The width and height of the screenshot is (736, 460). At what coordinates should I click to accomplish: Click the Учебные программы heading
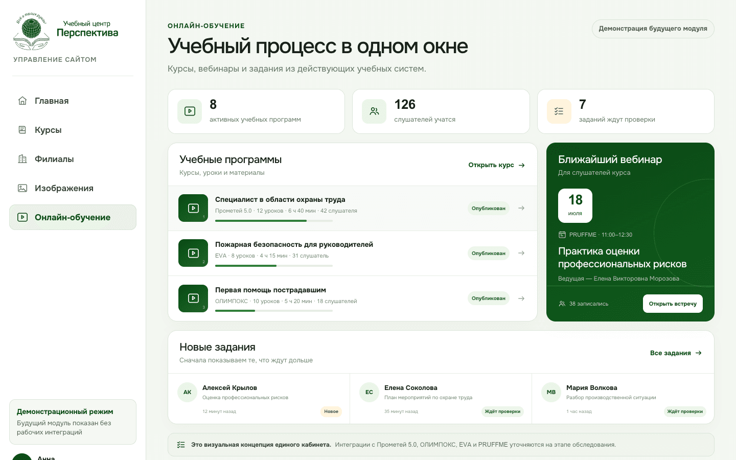pyautogui.click(x=231, y=159)
